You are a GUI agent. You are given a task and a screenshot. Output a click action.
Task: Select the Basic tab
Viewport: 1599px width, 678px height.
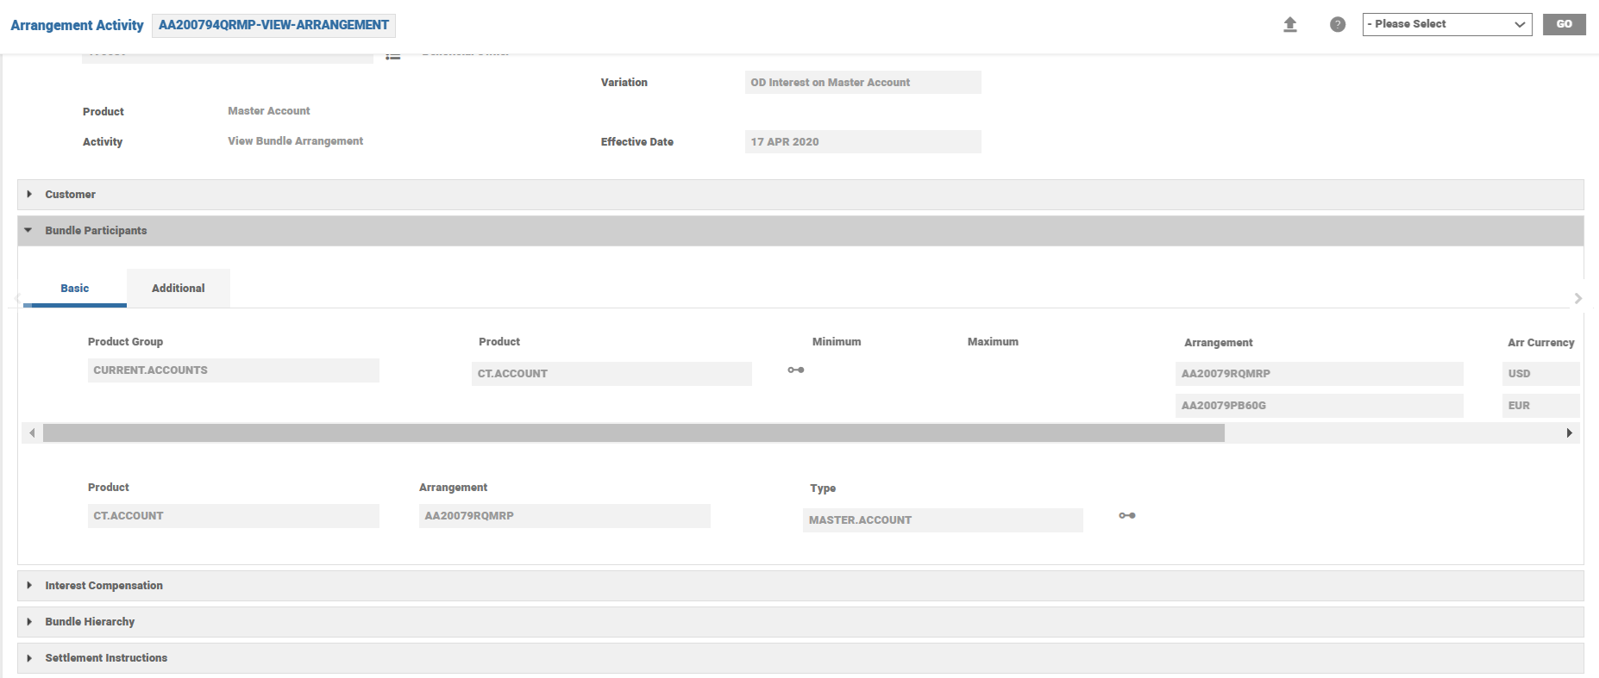75,289
